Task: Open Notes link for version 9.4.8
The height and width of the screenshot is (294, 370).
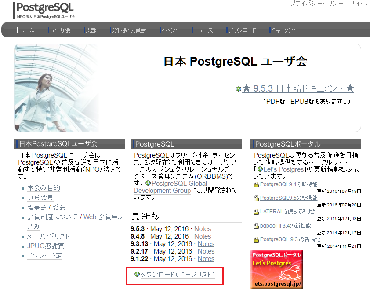Action: pyautogui.click(x=203, y=236)
